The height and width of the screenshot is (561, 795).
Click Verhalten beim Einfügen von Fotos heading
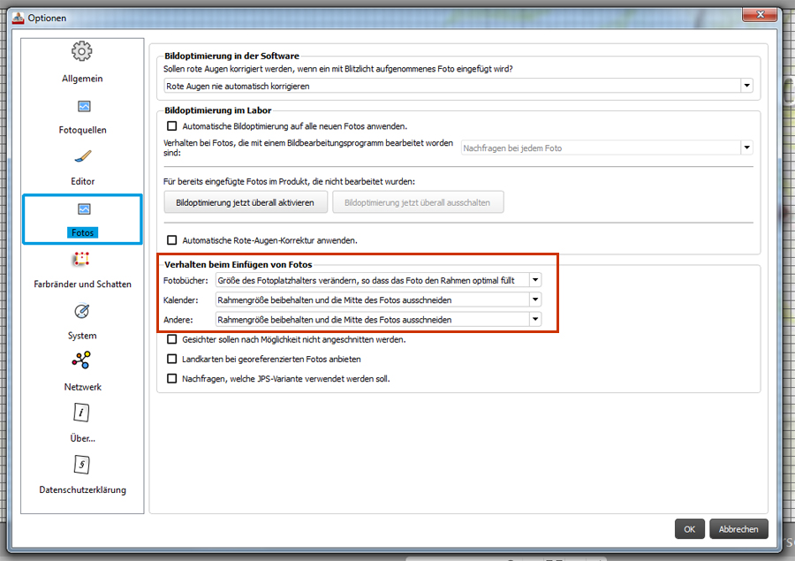pos(238,264)
